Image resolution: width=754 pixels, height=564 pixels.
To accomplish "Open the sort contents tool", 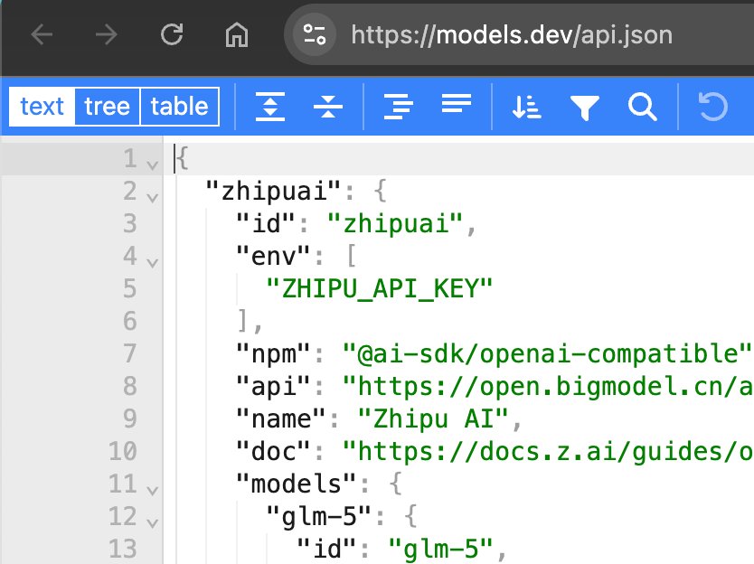I will (x=526, y=107).
